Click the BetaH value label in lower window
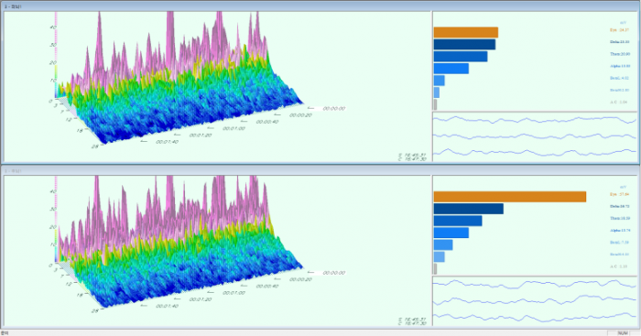641x336 pixels. pos(619,255)
